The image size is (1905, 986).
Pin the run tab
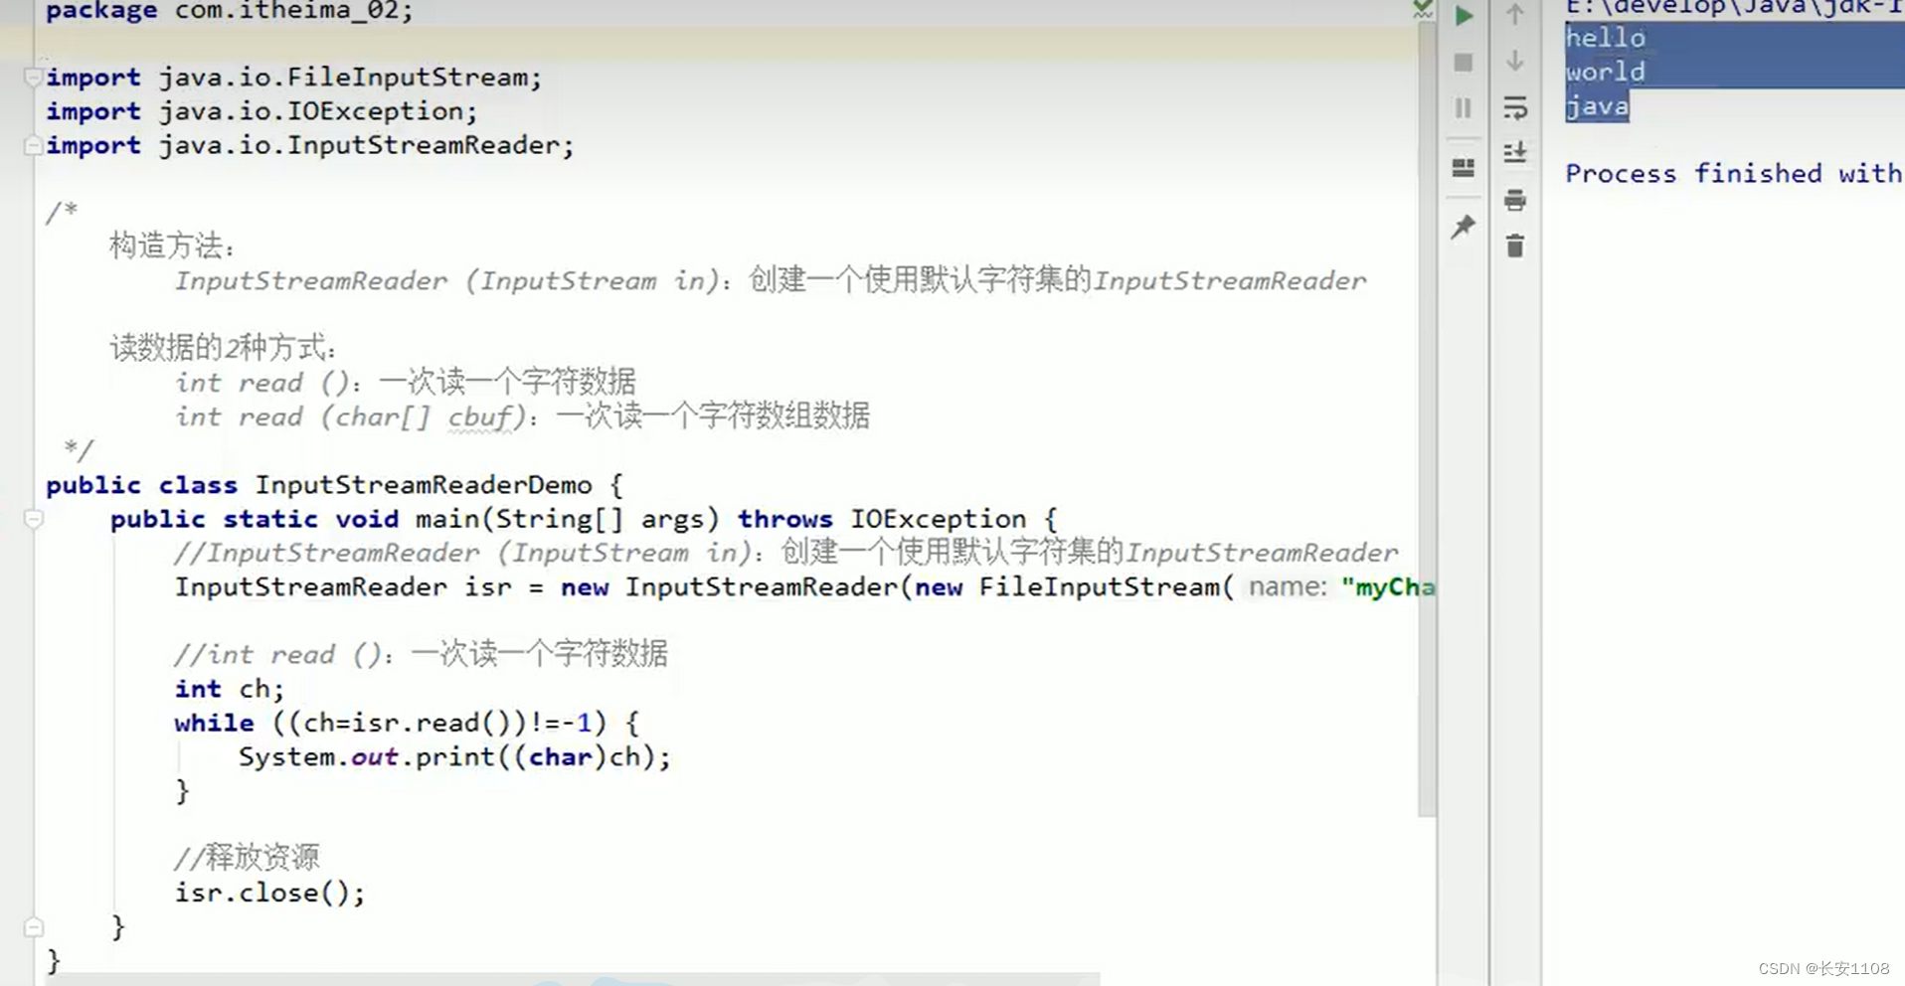point(1464,227)
